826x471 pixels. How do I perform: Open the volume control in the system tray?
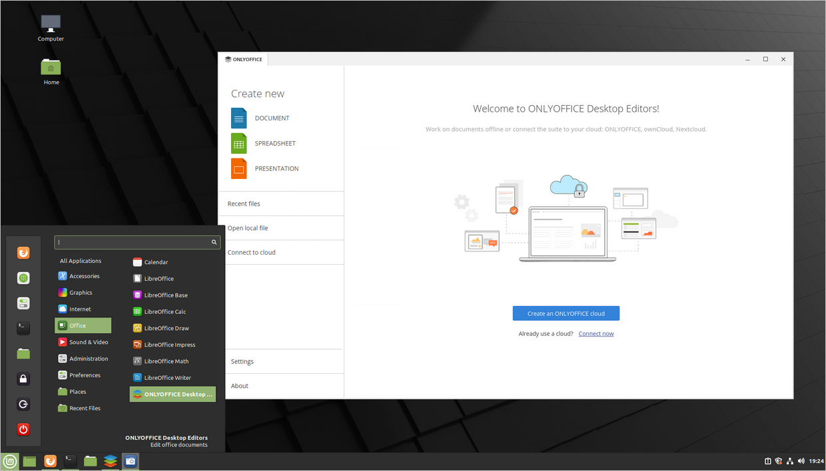coord(801,460)
